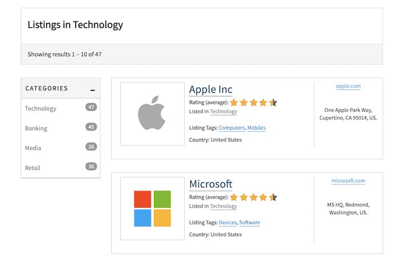Collapse the Categories panel with minus icon
The image size is (399, 263).
(92, 89)
